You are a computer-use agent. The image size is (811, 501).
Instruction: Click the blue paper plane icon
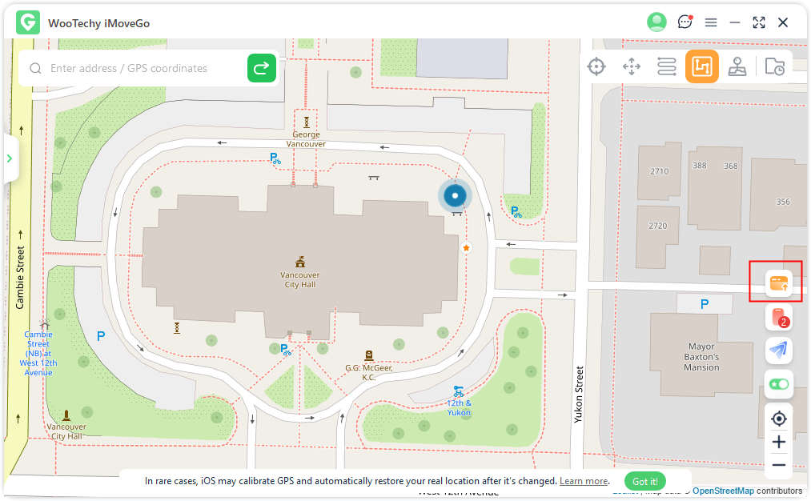(778, 351)
